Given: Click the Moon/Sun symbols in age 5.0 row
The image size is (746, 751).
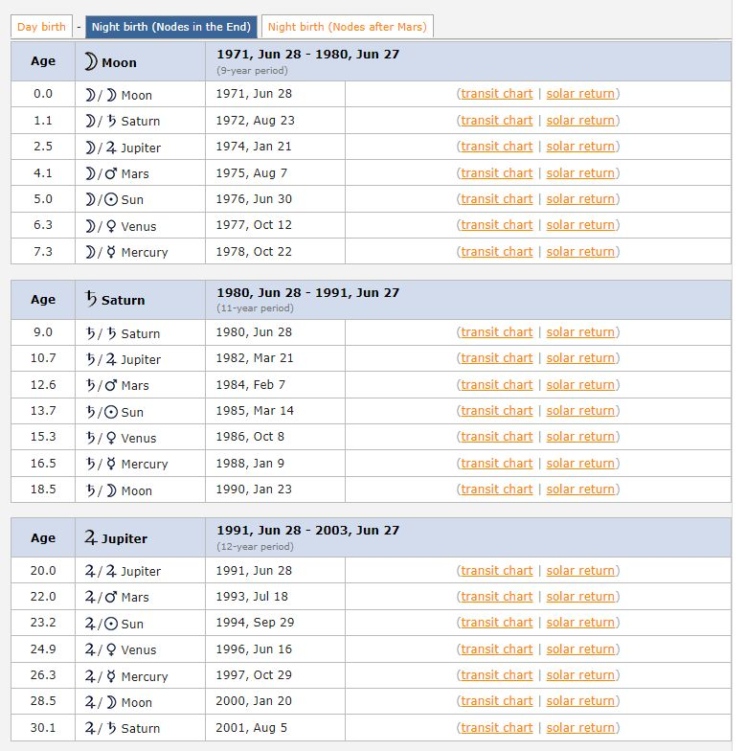Looking at the screenshot, I should click(101, 199).
